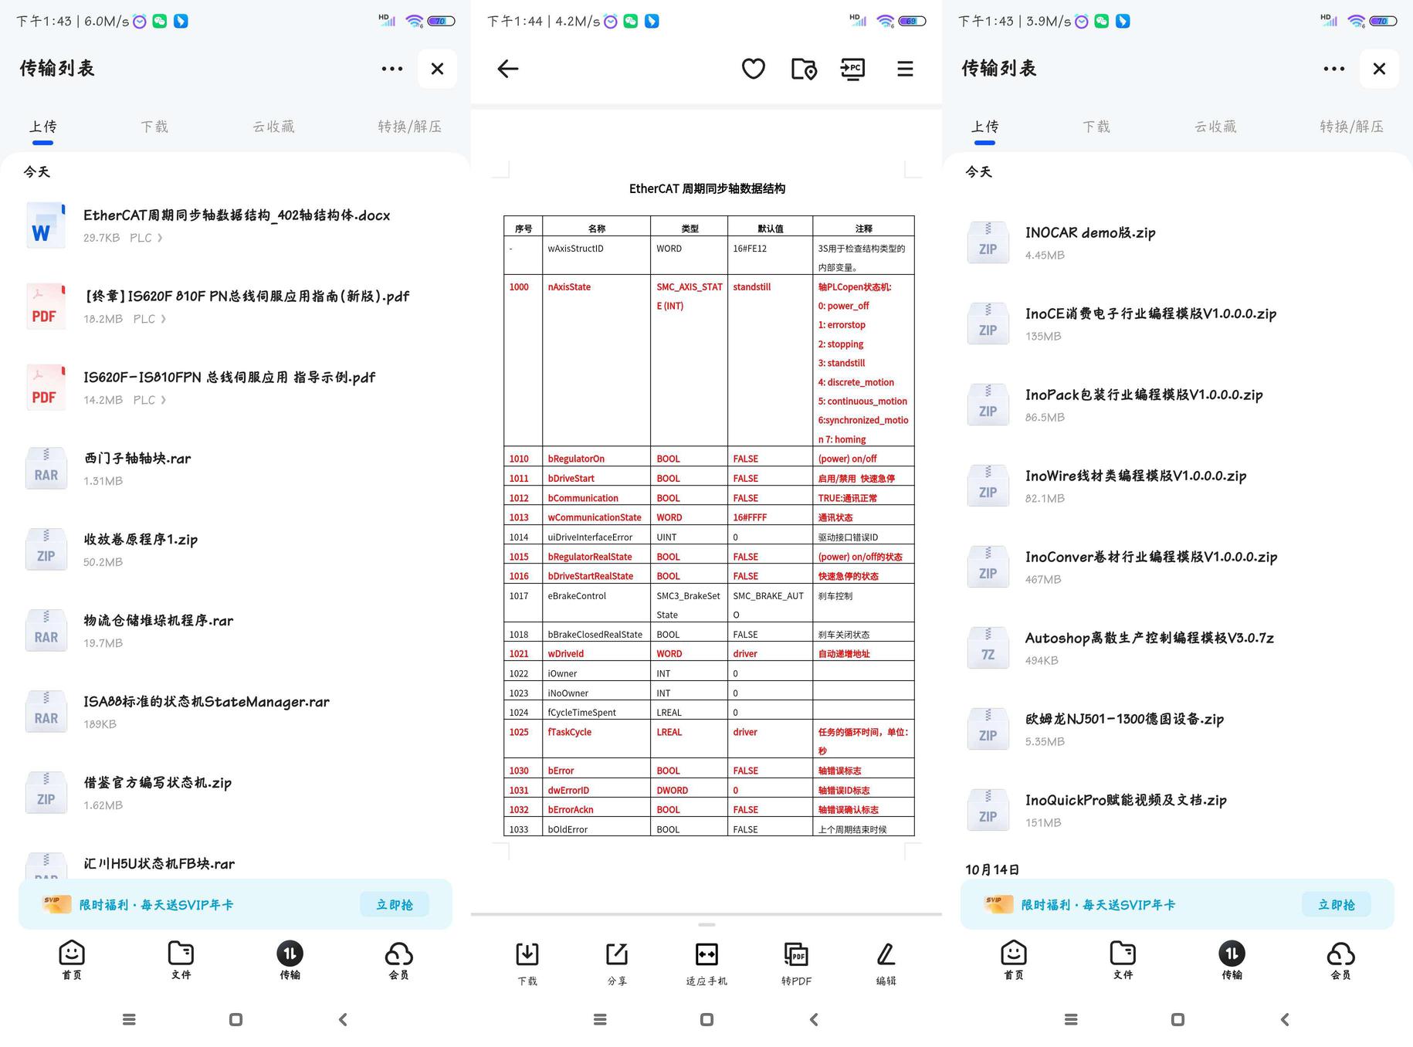Switch to 下载 tab in left panel

(154, 127)
